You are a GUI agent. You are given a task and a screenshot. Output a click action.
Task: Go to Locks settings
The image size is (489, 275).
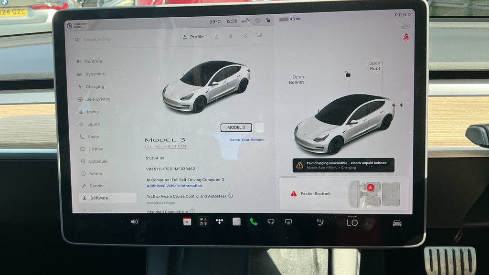tap(89, 112)
